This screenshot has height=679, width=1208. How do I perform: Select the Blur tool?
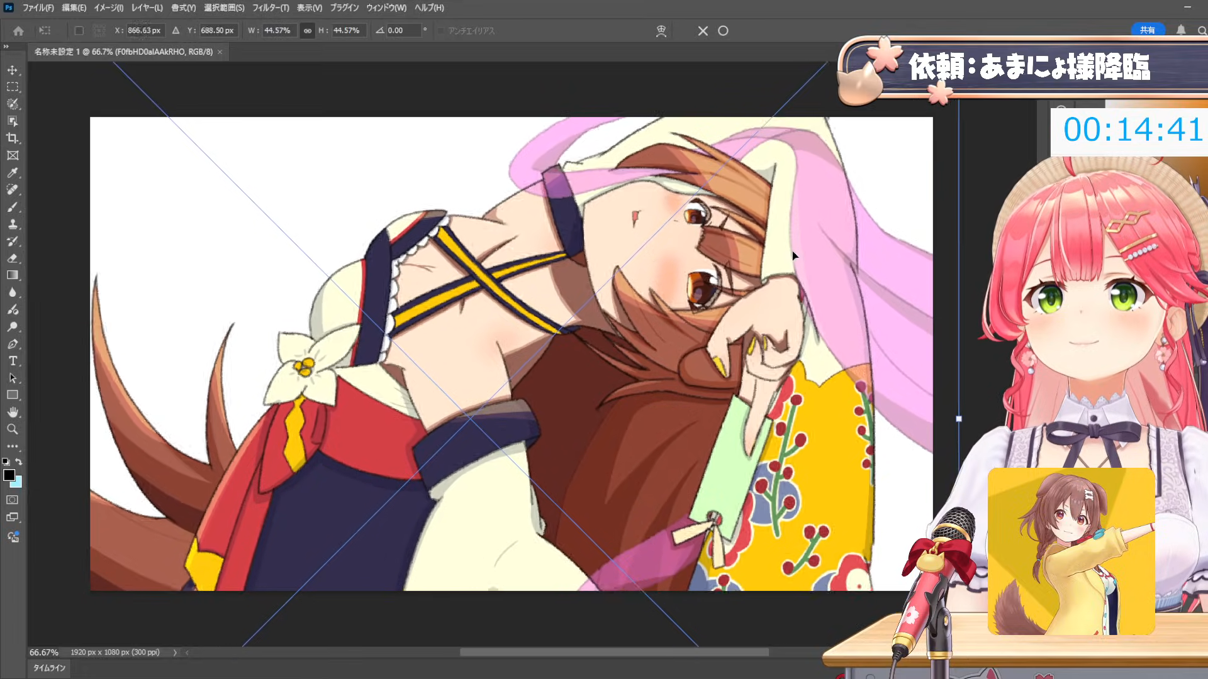pyautogui.click(x=13, y=292)
